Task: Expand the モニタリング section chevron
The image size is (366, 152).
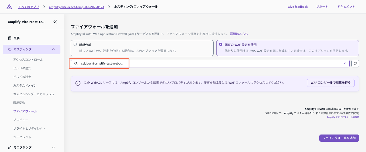Action: click(54, 147)
